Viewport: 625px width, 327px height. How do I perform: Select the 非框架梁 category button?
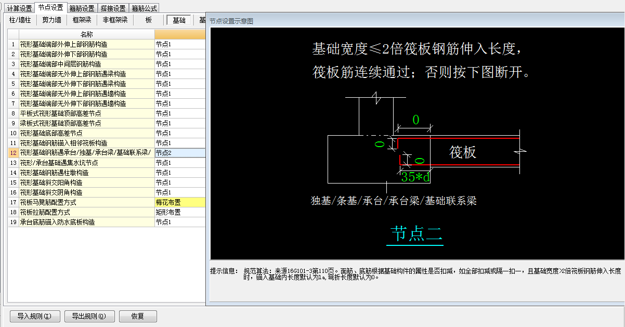point(115,20)
